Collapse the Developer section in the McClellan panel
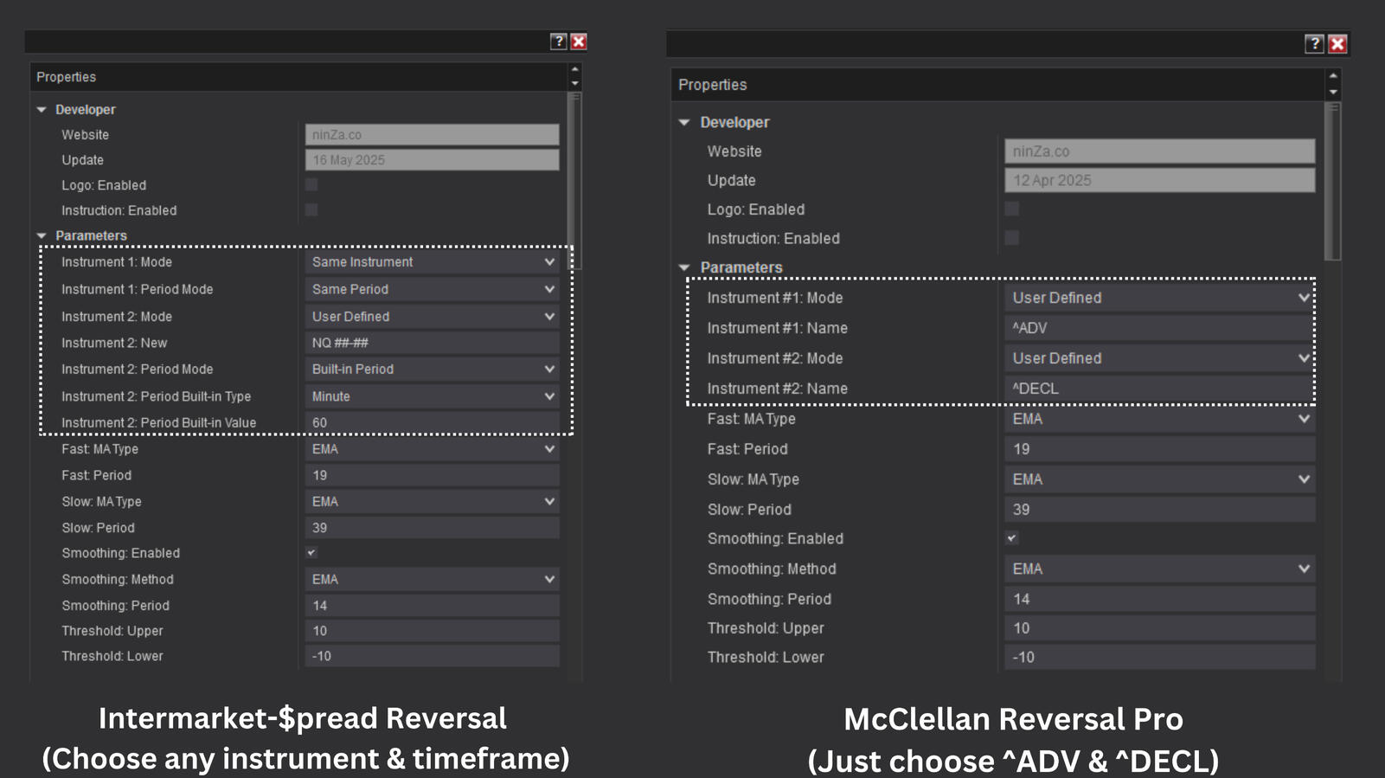 [684, 123]
